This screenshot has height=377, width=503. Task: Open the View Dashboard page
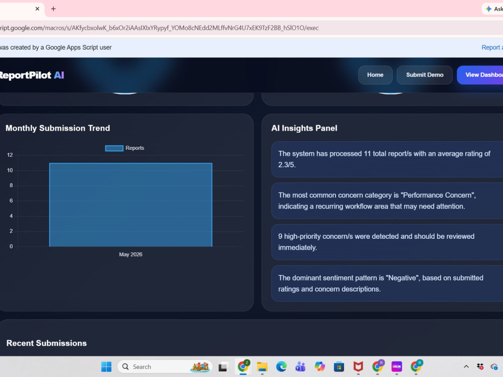480,75
